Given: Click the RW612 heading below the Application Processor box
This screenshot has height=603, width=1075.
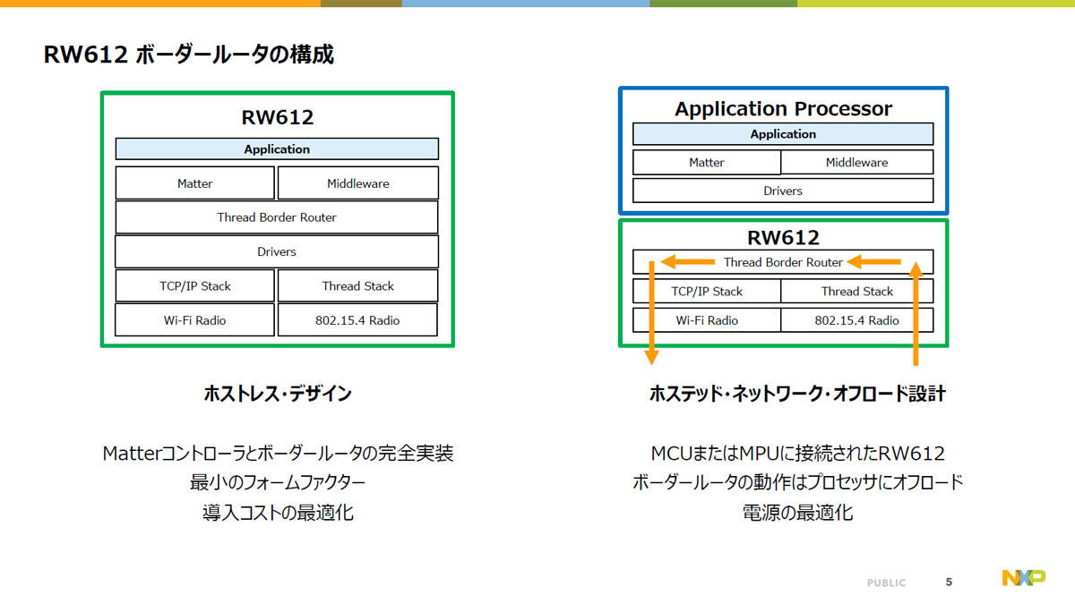Looking at the screenshot, I should click(x=783, y=238).
